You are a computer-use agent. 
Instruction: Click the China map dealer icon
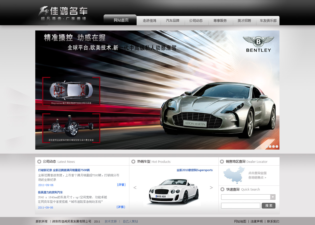[x=234, y=175]
